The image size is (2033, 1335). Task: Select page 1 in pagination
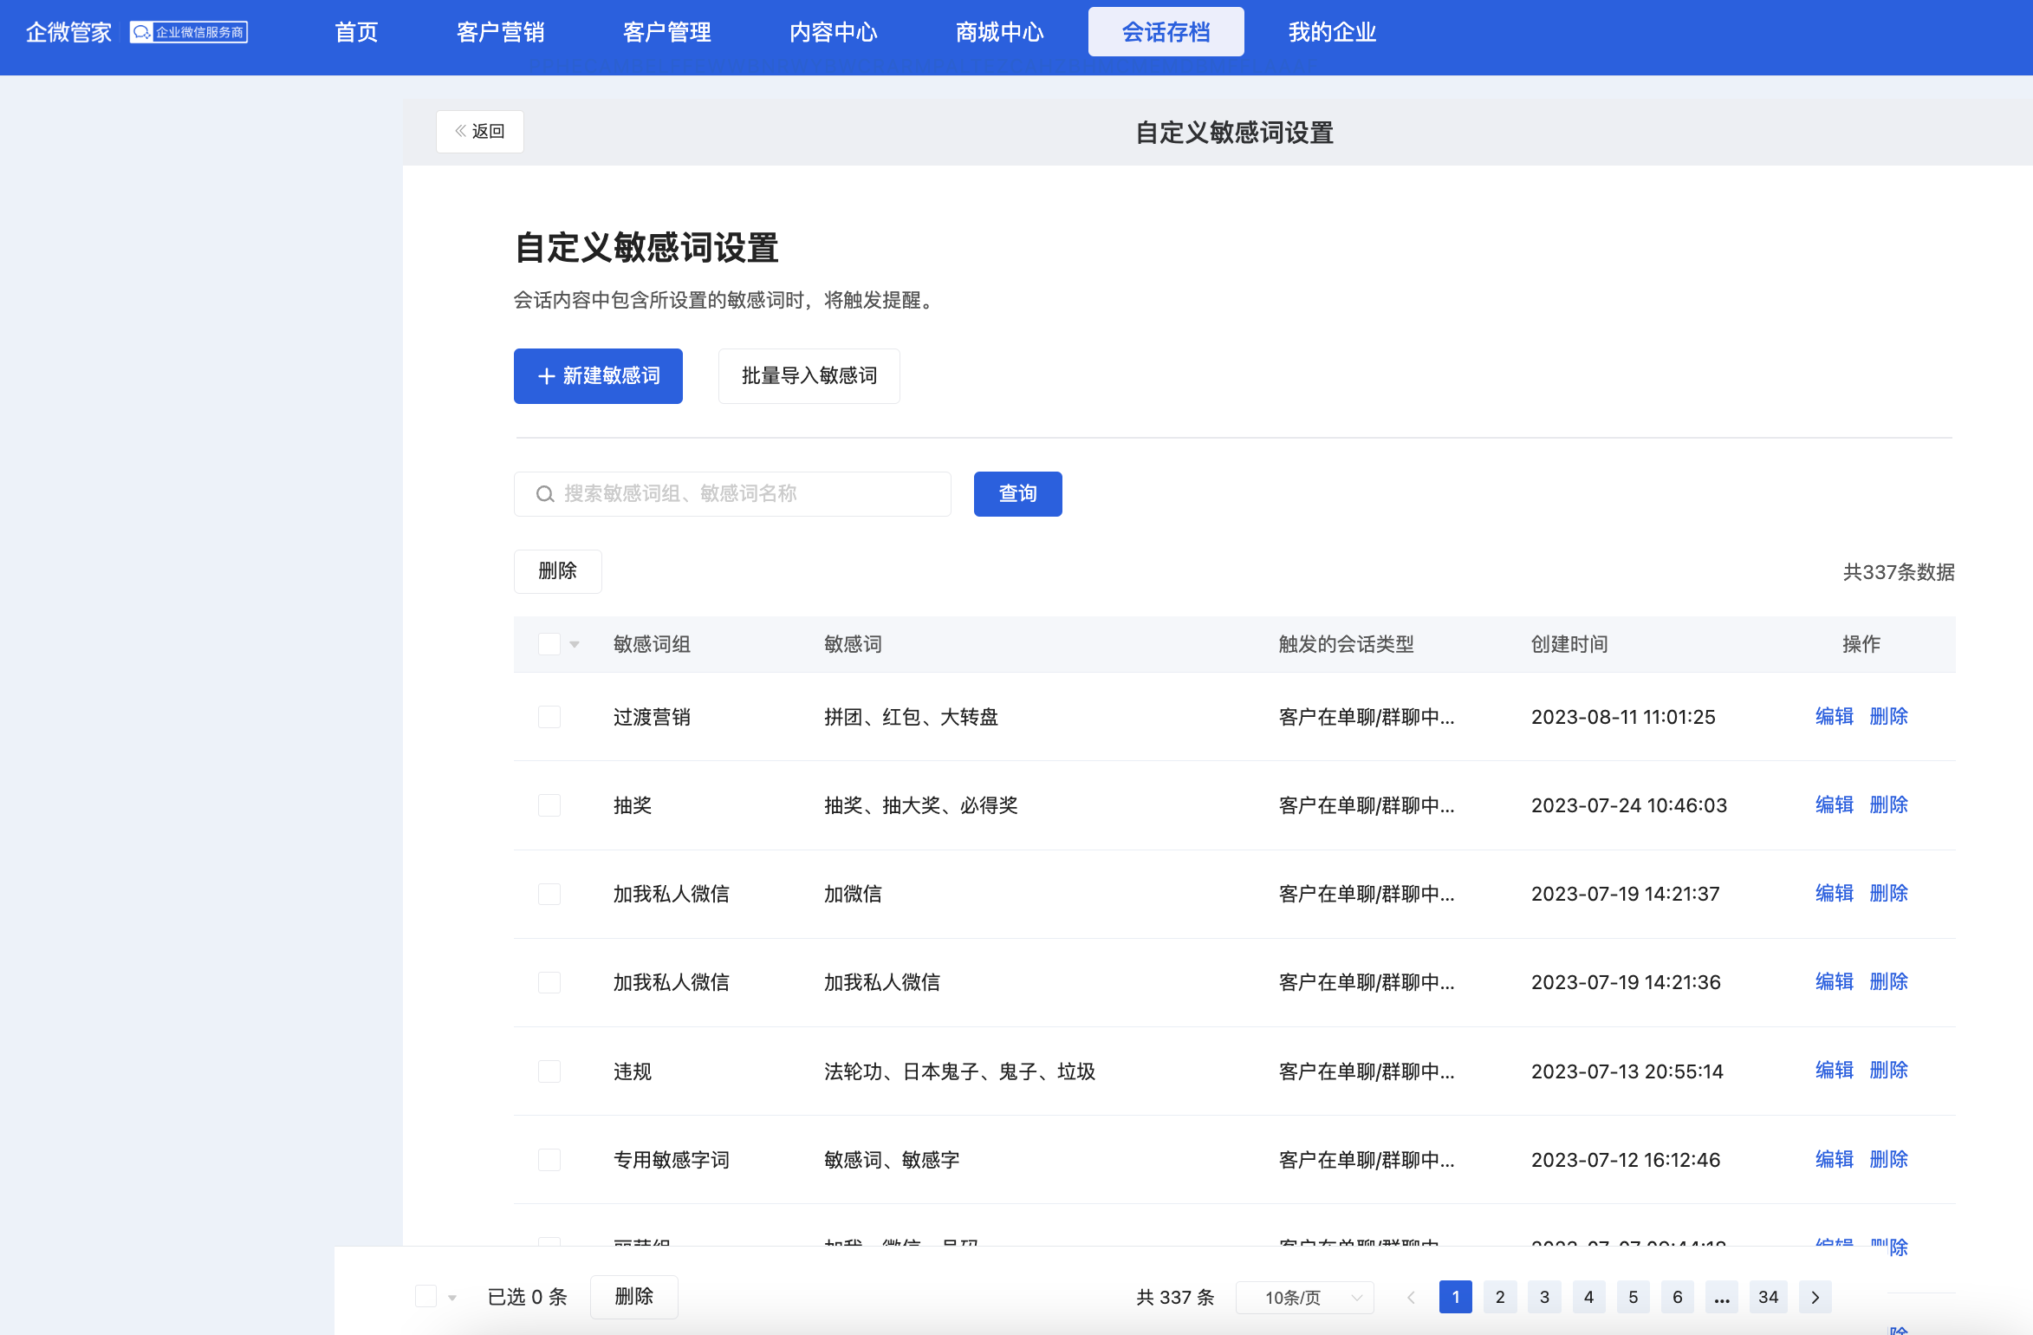[1456, 1297]
